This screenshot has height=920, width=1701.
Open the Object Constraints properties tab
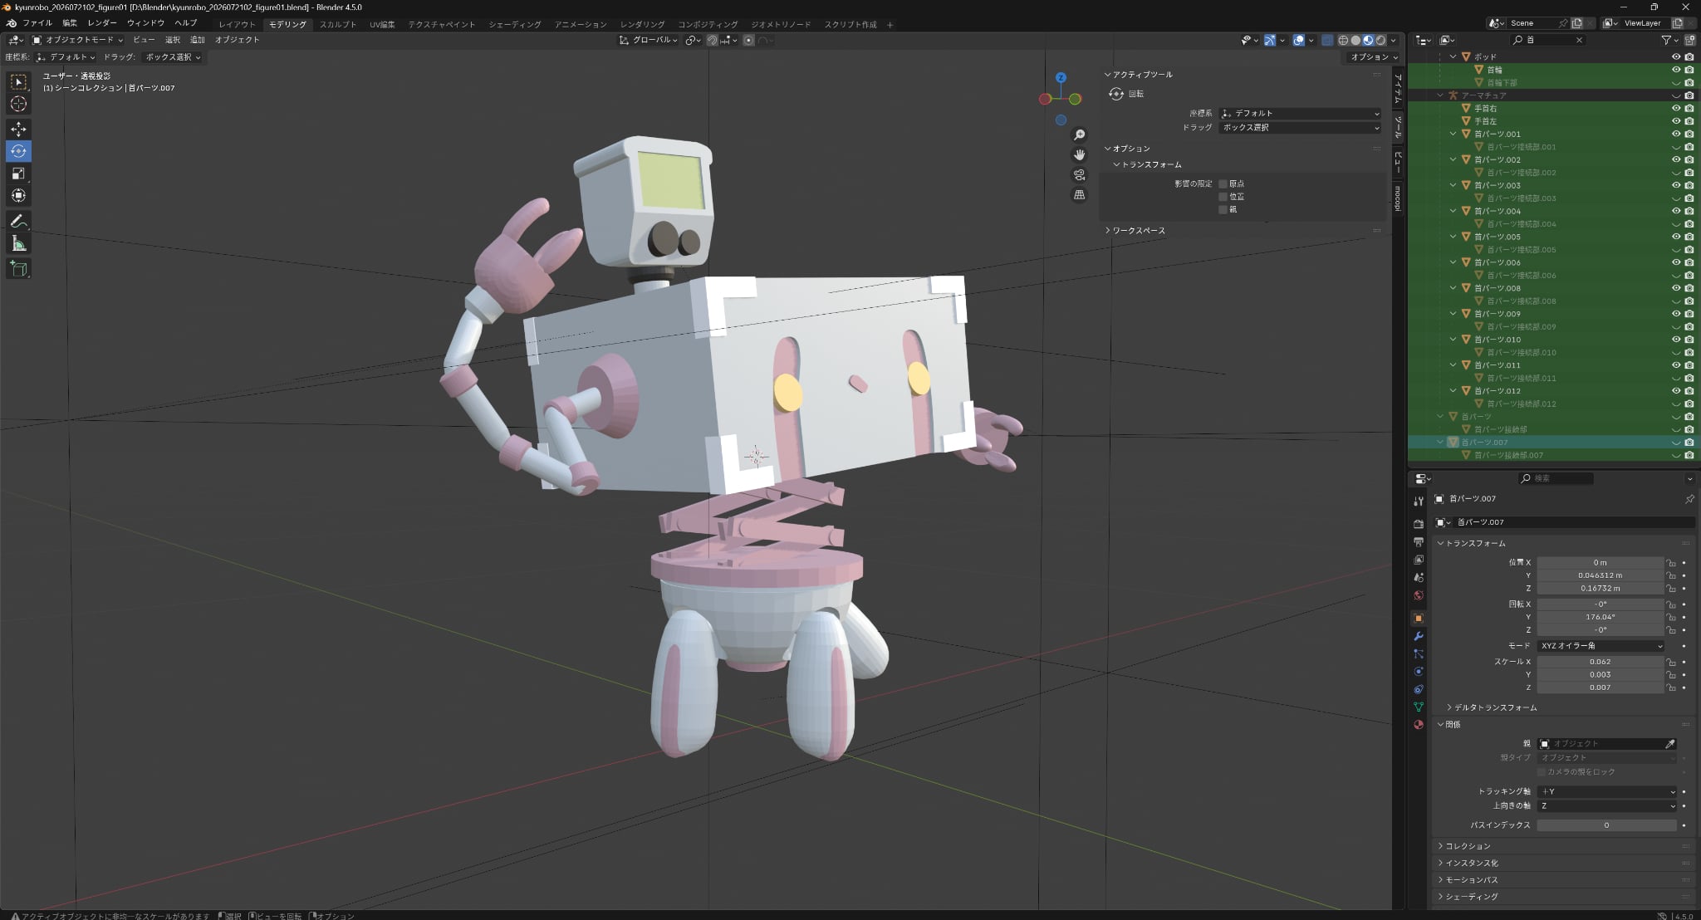[x=1419, y=689]
